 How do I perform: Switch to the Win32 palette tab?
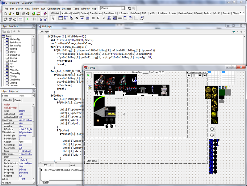76,13
